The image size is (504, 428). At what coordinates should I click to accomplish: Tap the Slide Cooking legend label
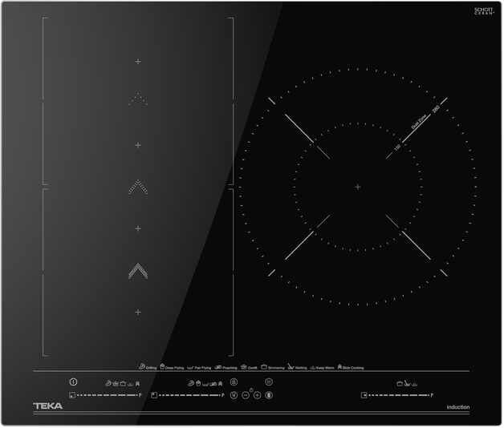(353, 368)
